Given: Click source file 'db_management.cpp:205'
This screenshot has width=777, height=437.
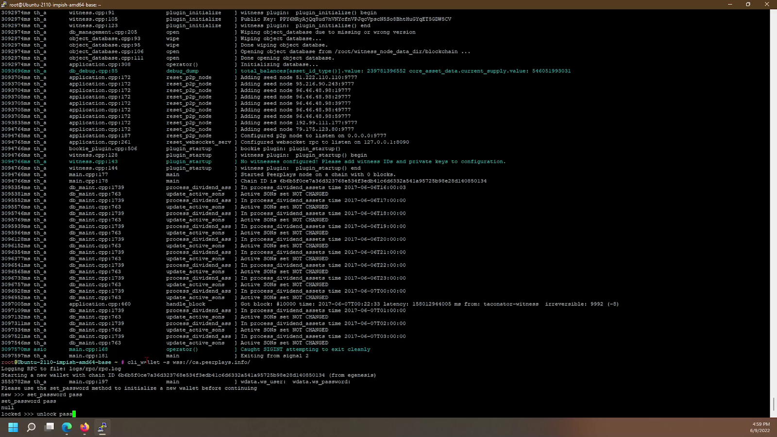Looking at the screenshot, I should (103, 32).
